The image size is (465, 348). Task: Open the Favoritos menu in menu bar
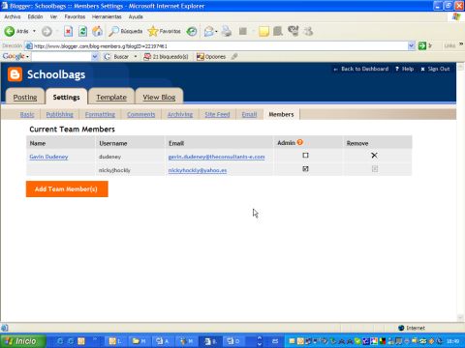(75, 16)
